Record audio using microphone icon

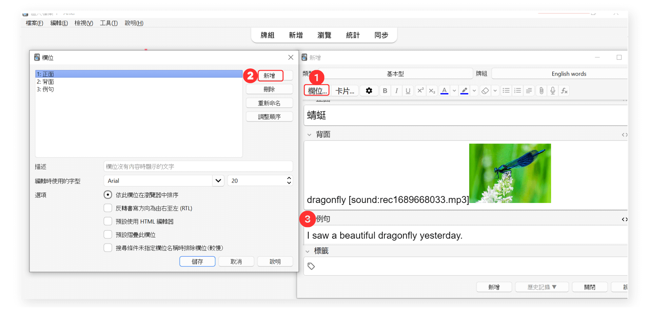click(553, 91)
